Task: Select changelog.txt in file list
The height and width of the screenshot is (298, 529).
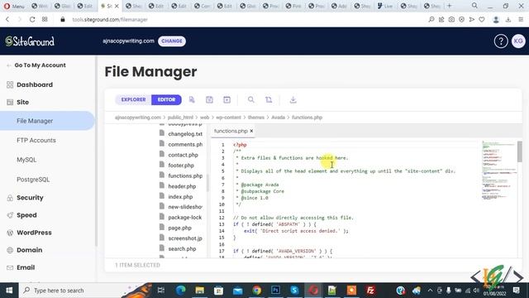Action: click(x=185, y=134)
